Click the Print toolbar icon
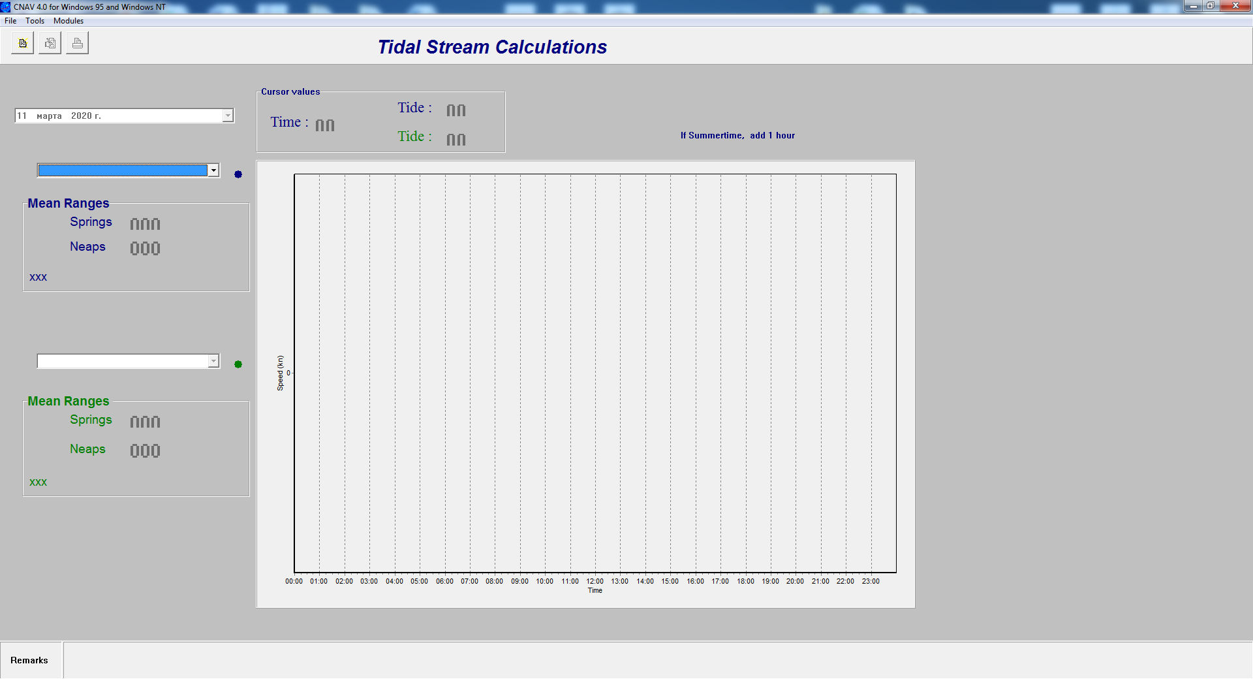The image size is (1253, 679). point(77,44)
